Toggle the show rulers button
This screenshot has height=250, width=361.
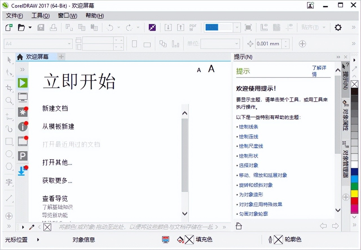(264, 27)
